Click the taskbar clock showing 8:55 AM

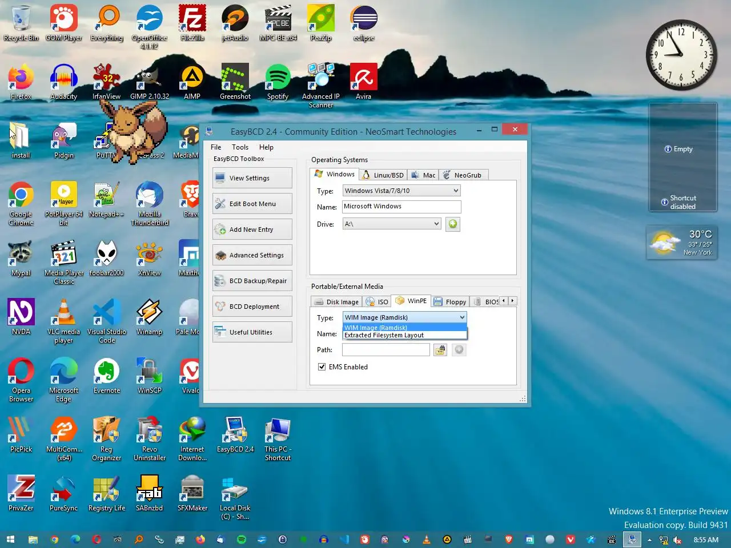click(706, 539)
